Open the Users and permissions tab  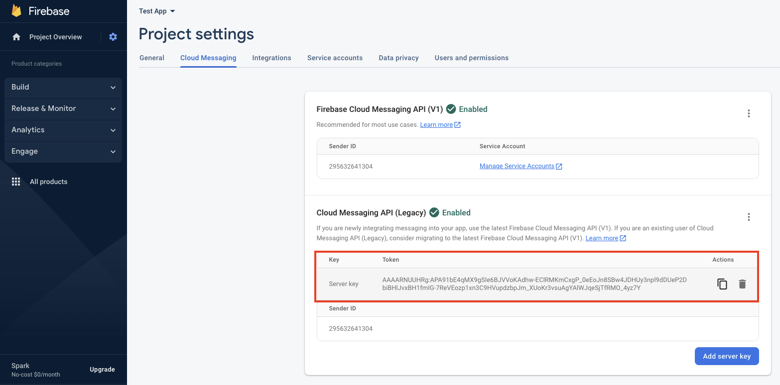point(472,58)
